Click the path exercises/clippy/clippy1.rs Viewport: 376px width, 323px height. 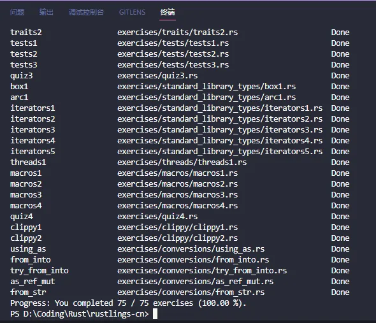177,227
